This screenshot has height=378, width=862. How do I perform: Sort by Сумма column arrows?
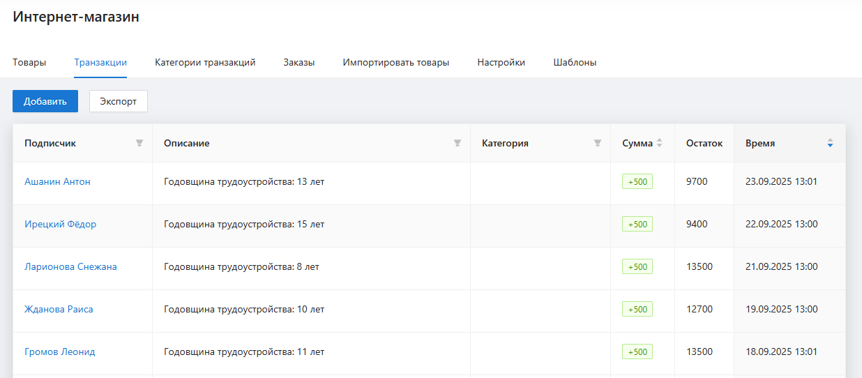(x=660, y=144)
